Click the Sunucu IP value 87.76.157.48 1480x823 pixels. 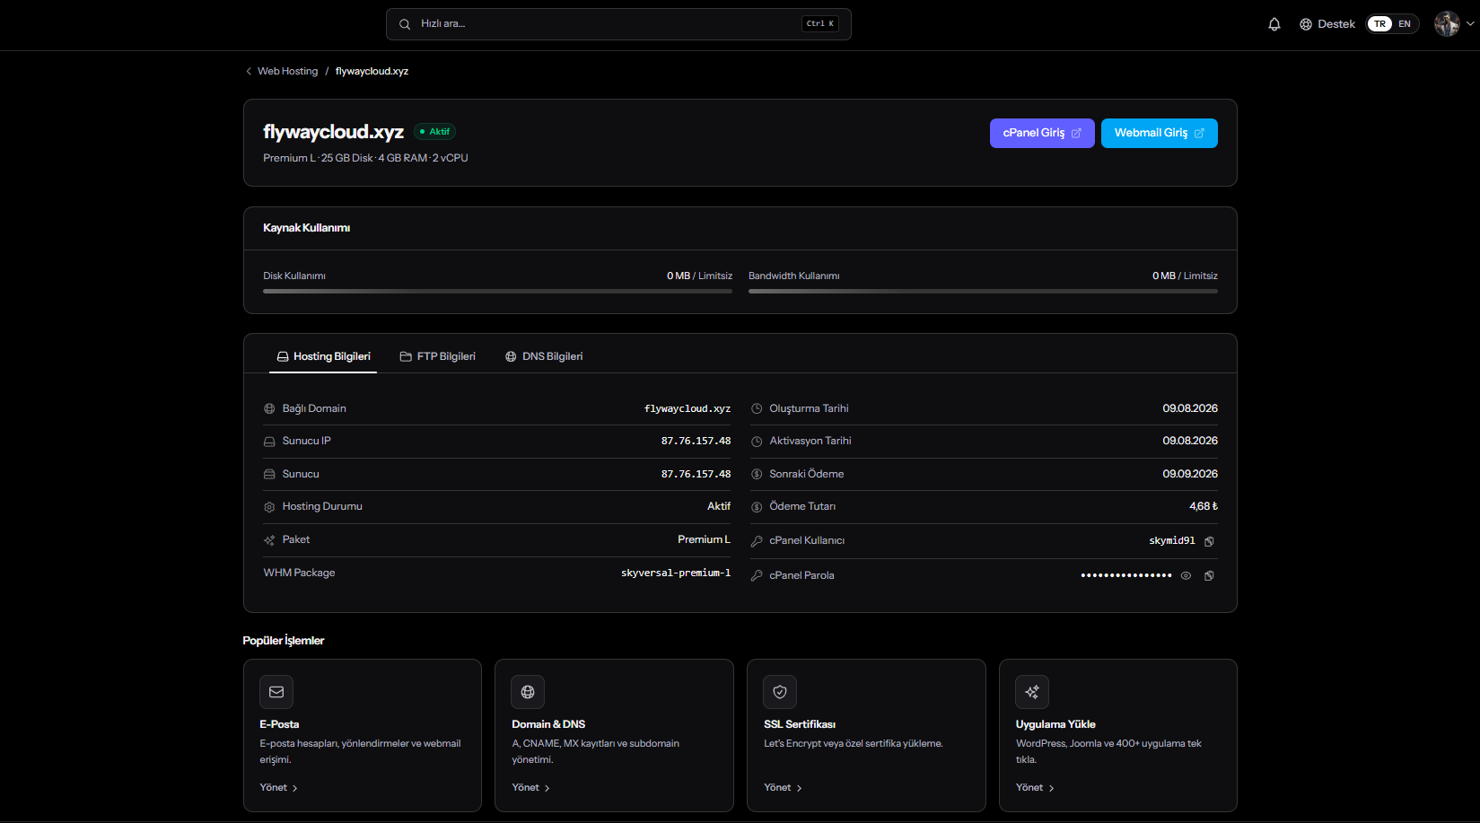click(696, 442)
